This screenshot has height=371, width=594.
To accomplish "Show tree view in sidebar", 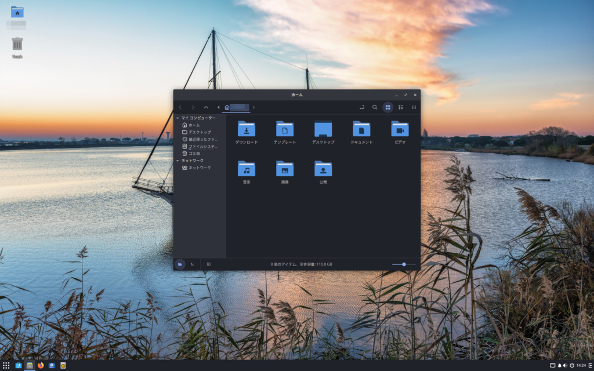I will [x=192, y=264].
